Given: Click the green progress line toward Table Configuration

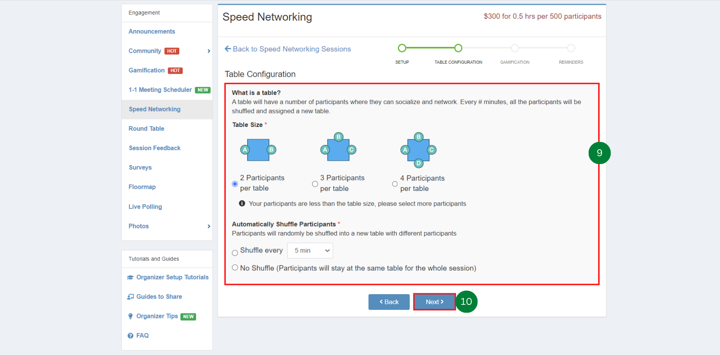Looking at the screenshot, I should [430, 48].
